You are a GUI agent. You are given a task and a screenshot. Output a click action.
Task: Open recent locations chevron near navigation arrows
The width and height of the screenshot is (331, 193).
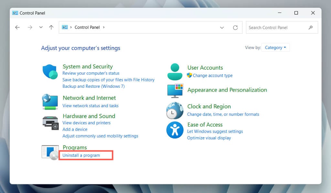point(41,27)
